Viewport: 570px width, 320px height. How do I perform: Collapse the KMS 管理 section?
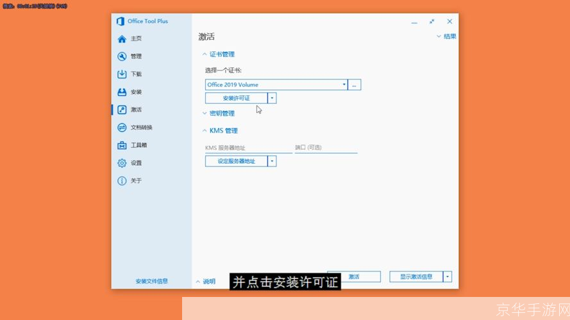[220, 131]
